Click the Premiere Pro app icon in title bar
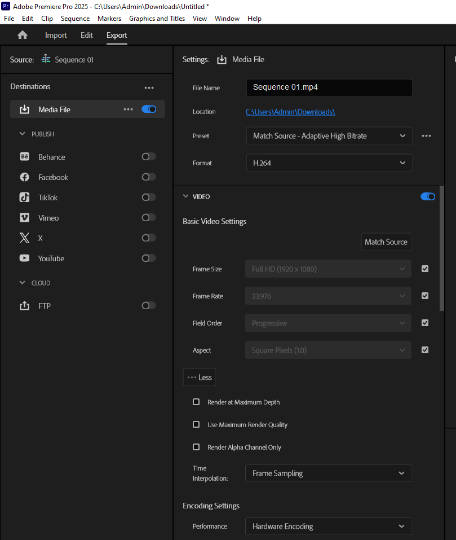The image size is (456, 540). 6,6
